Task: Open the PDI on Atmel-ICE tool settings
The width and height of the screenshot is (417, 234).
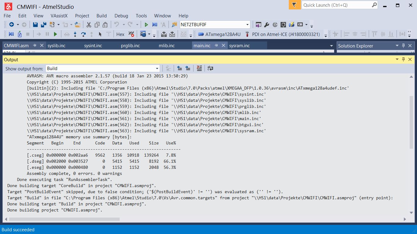Action: (x=283, y=34)
